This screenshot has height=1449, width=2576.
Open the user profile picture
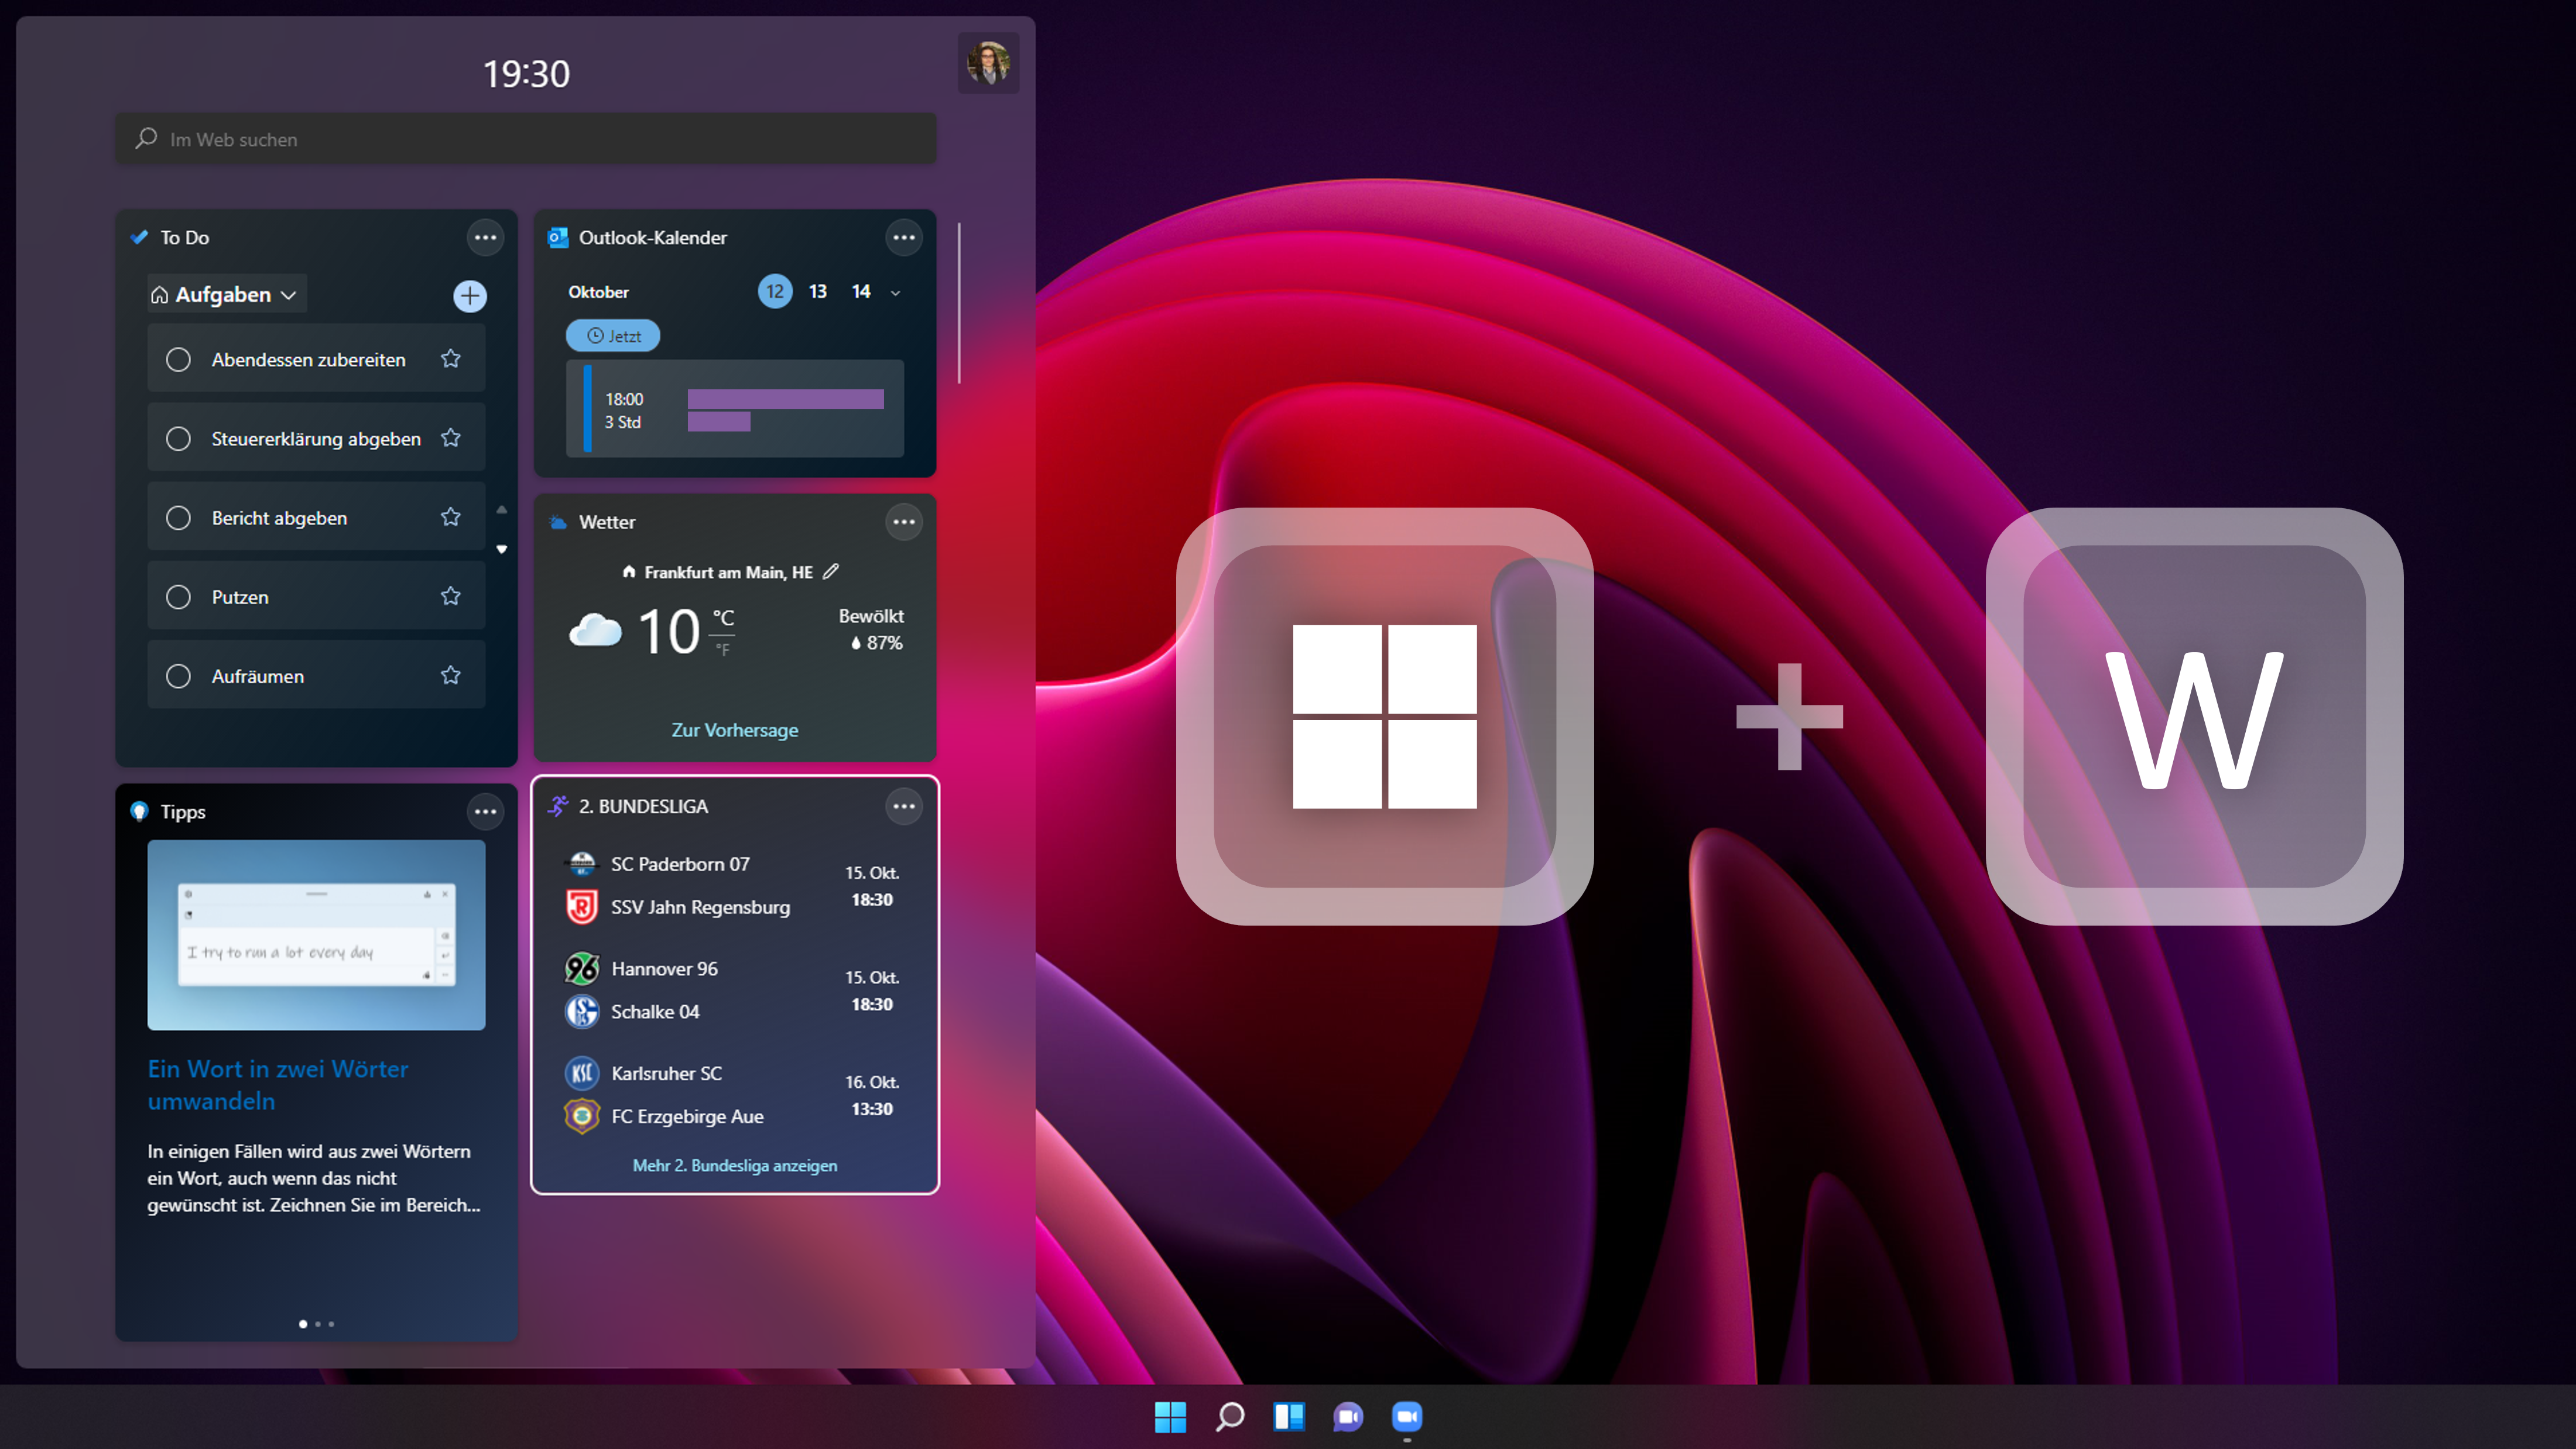point(988,64)
